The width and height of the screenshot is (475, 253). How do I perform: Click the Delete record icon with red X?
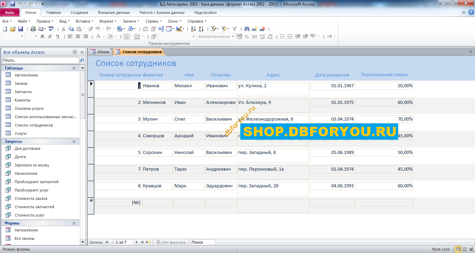[263, 29]
